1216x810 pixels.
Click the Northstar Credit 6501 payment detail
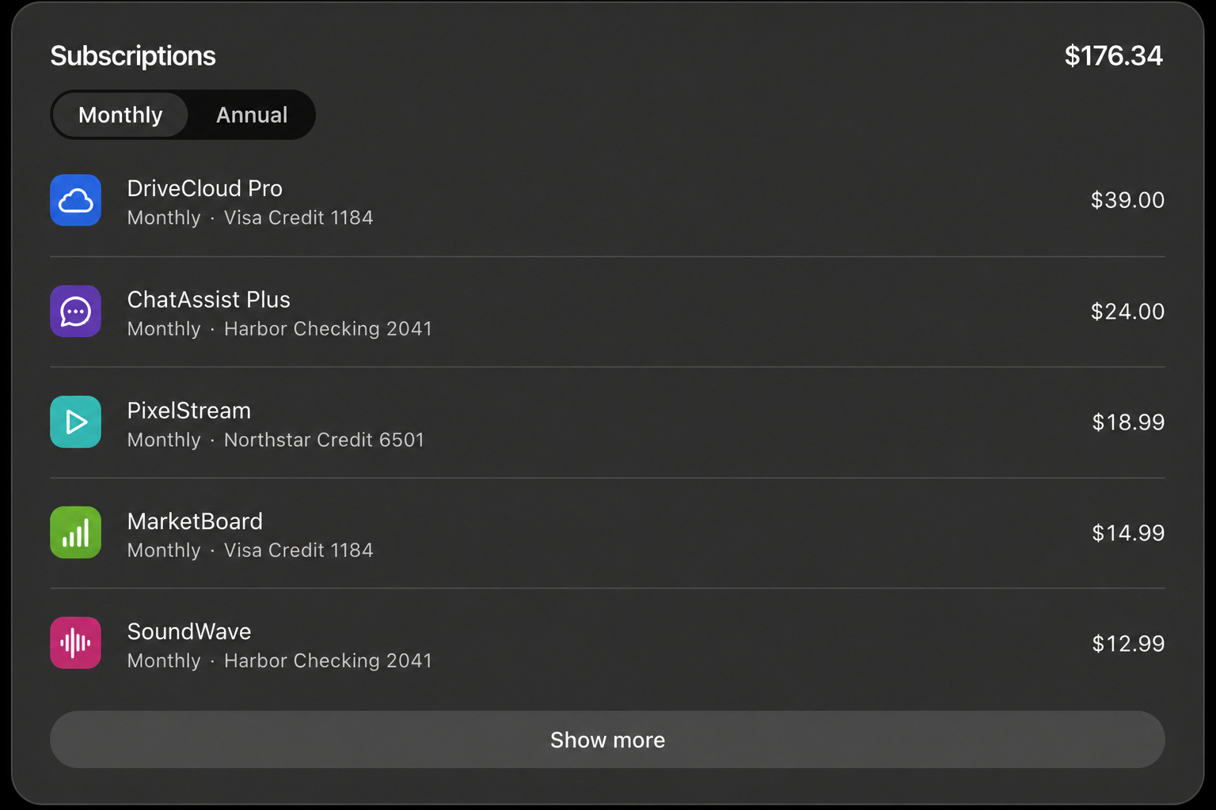click(x=325, y=440)
